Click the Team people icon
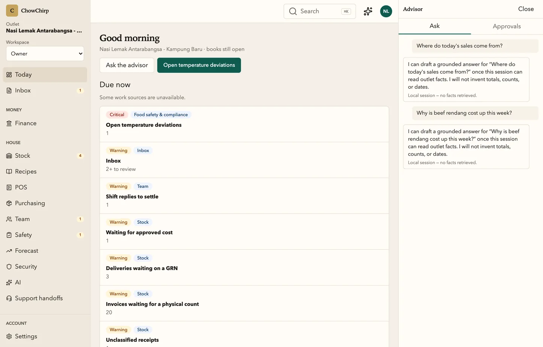The width and height of the screenshot is (543, 347). click(9, 219)
